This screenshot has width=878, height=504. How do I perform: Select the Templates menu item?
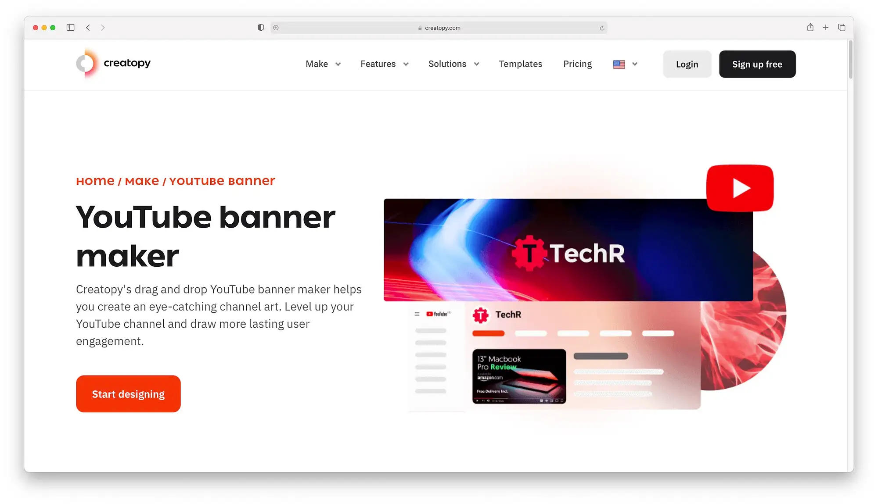pyautogui.click(x=520, y=63)
